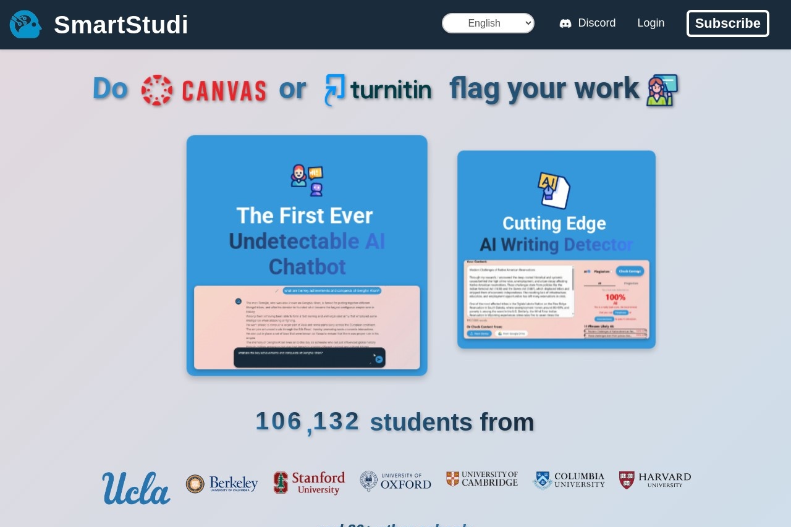Open the SmartStudi home title link
The image size is (791, 527).
pos(121,25)
